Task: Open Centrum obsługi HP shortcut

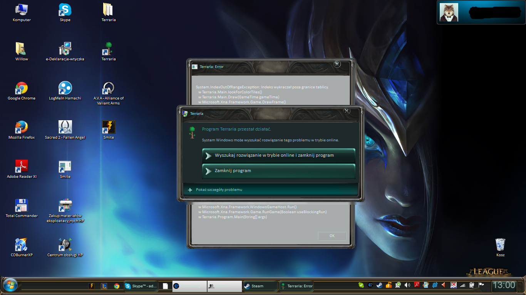Action: [65, 248]
